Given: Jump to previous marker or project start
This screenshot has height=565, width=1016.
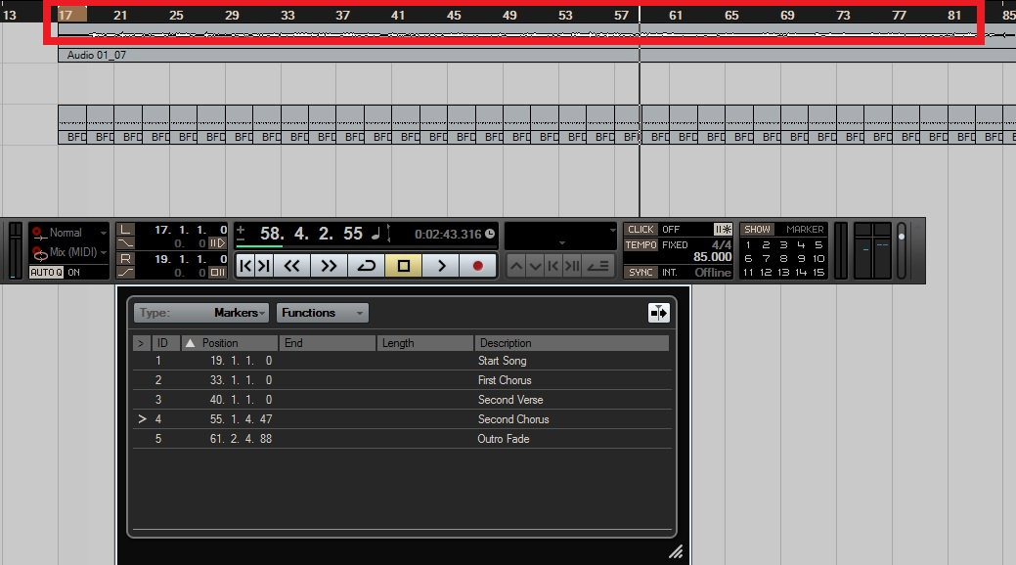Looking at the screenshot, I should pyautogui.click(x=254, y=266).
